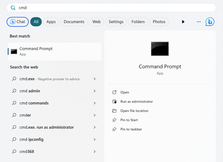Click inside the cmd search input field
The image size is (223, 162).
point(111,8)
